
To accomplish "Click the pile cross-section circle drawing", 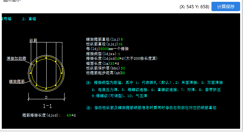I will click(x=46, y=73).
